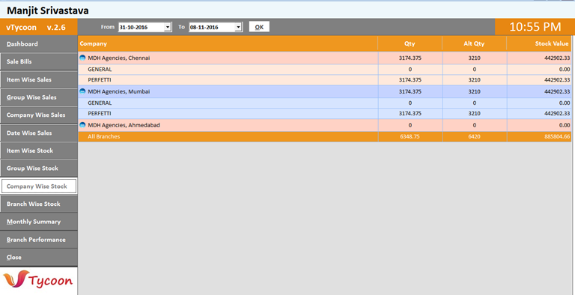View Branch Performance report
575x295 pixels.
click(x=38, y=240)
